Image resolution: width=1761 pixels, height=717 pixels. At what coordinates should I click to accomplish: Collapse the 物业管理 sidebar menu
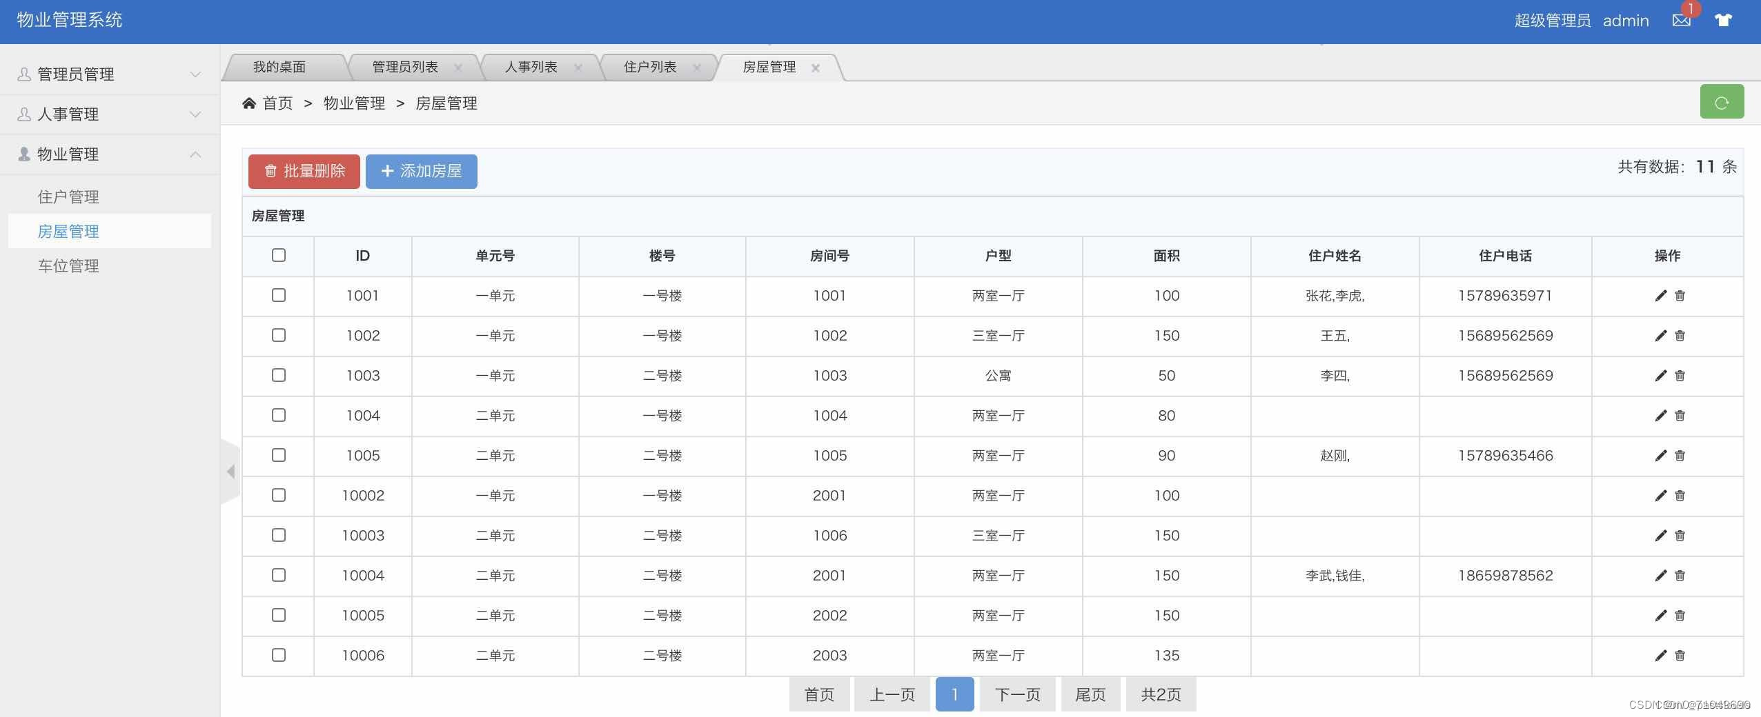[110, 154]
